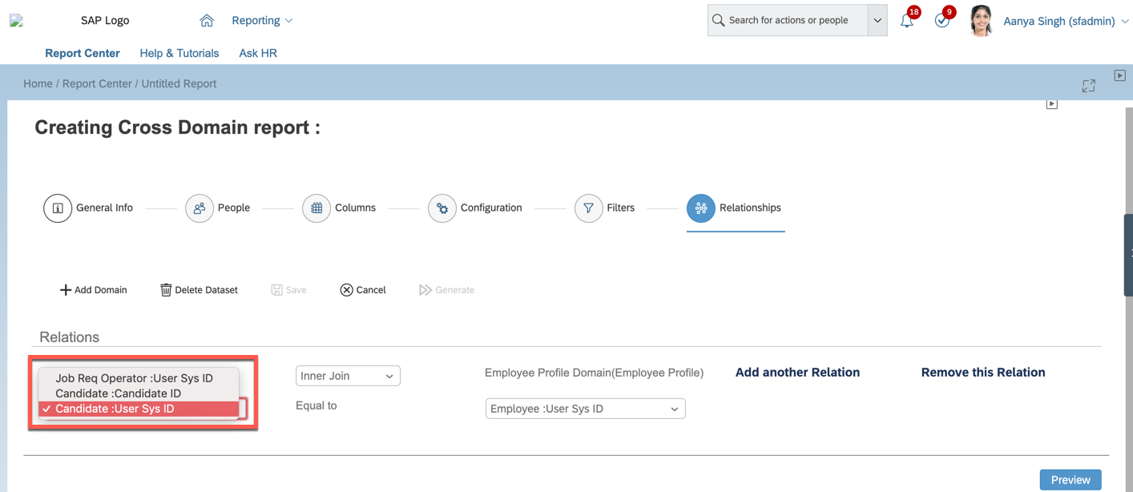
Task: Go to the General Info step label
Action: coord(105,208)
